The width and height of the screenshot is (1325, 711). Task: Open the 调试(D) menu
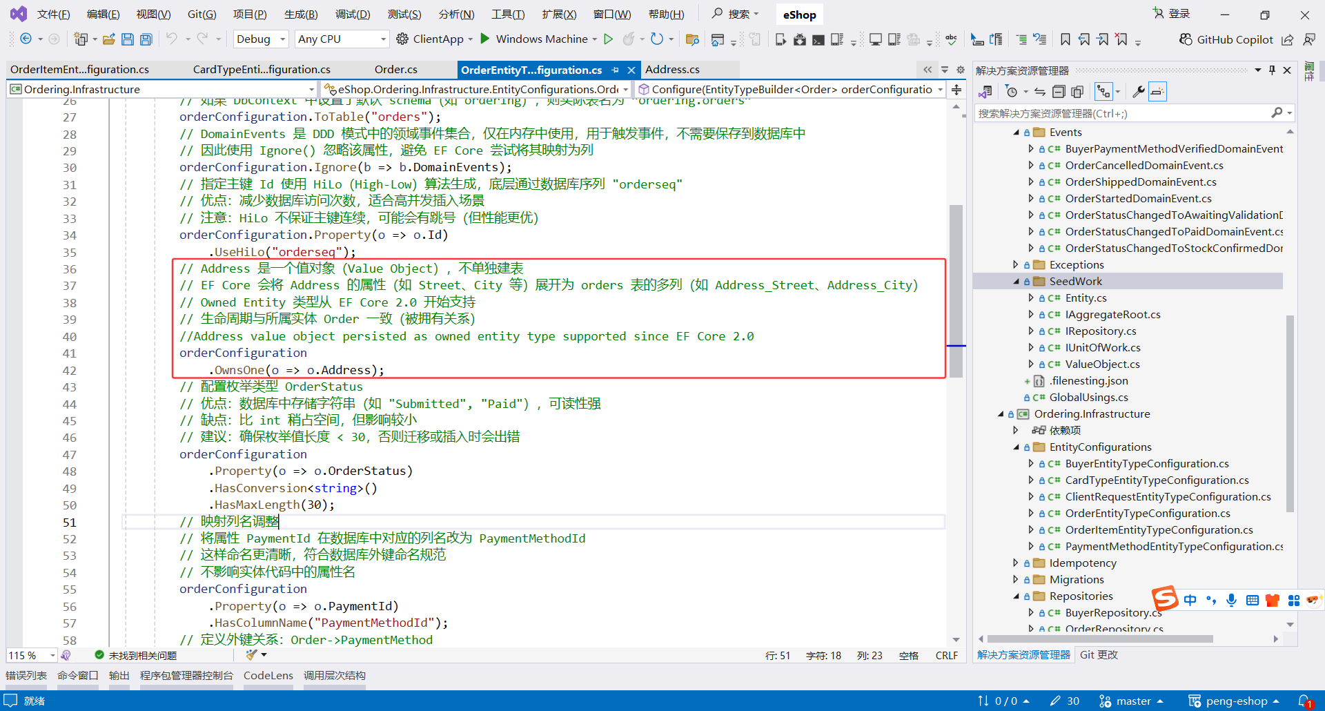(x=353, y=14)
